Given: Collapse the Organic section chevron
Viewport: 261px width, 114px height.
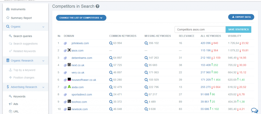Looking at the screenshot, I should click(x=43, y=27).
